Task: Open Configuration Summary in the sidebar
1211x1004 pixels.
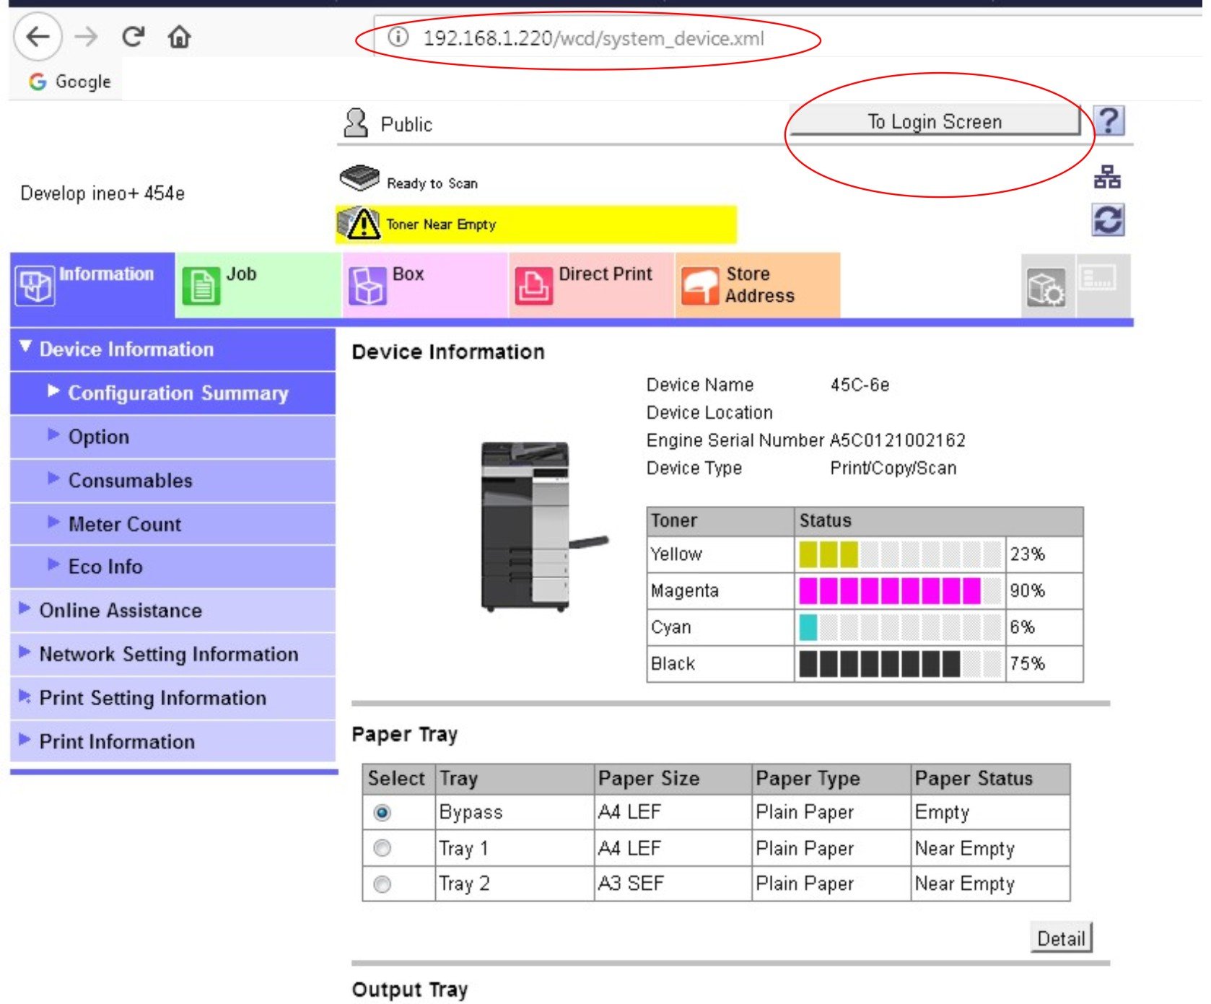Action: [x=173, y=393]
